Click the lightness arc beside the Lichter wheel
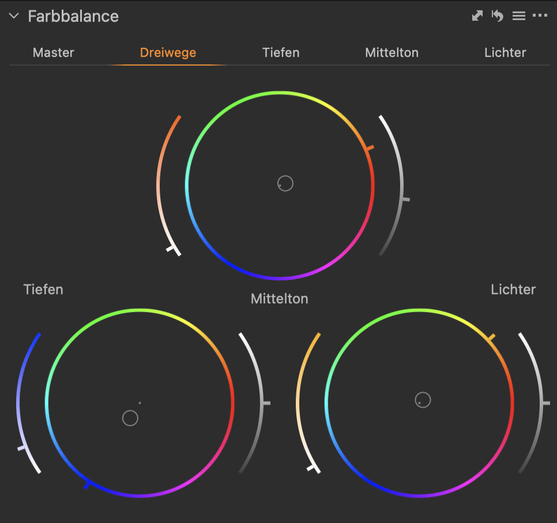 click(x=545, y=401)
